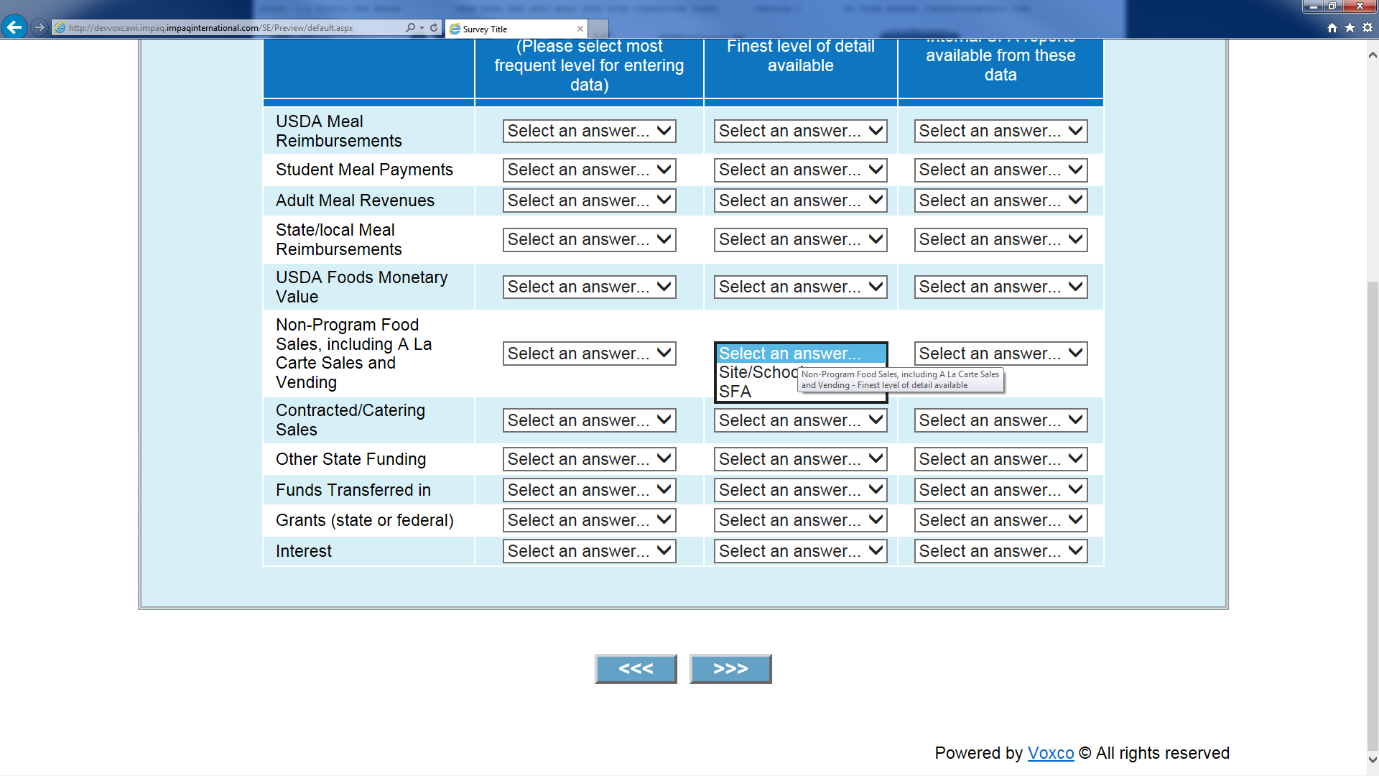
Task: Open new tab button beside Survey Title
Action: click(x=599, y=29)
